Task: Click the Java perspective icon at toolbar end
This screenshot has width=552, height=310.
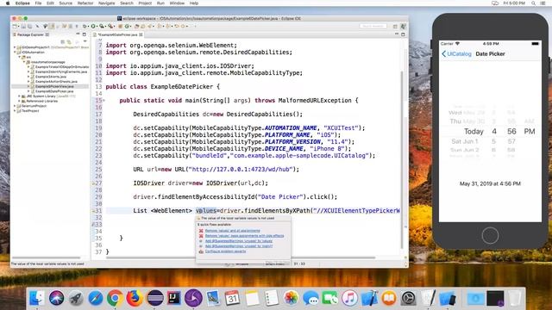Action: (403, 27)
